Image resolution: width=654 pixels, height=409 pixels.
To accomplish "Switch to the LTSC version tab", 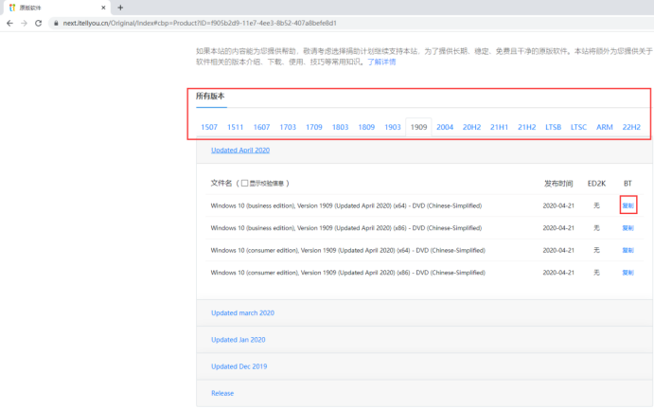I will tap(578, 127).
